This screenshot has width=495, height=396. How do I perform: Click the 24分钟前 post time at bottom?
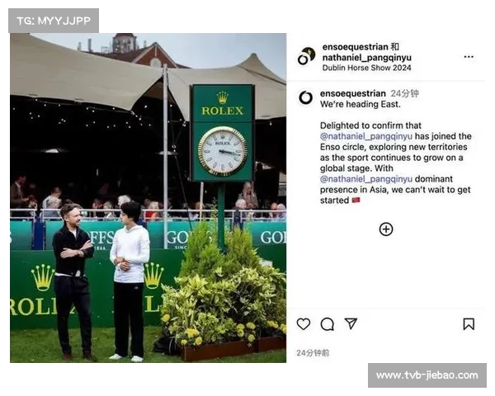pos(313,353)
